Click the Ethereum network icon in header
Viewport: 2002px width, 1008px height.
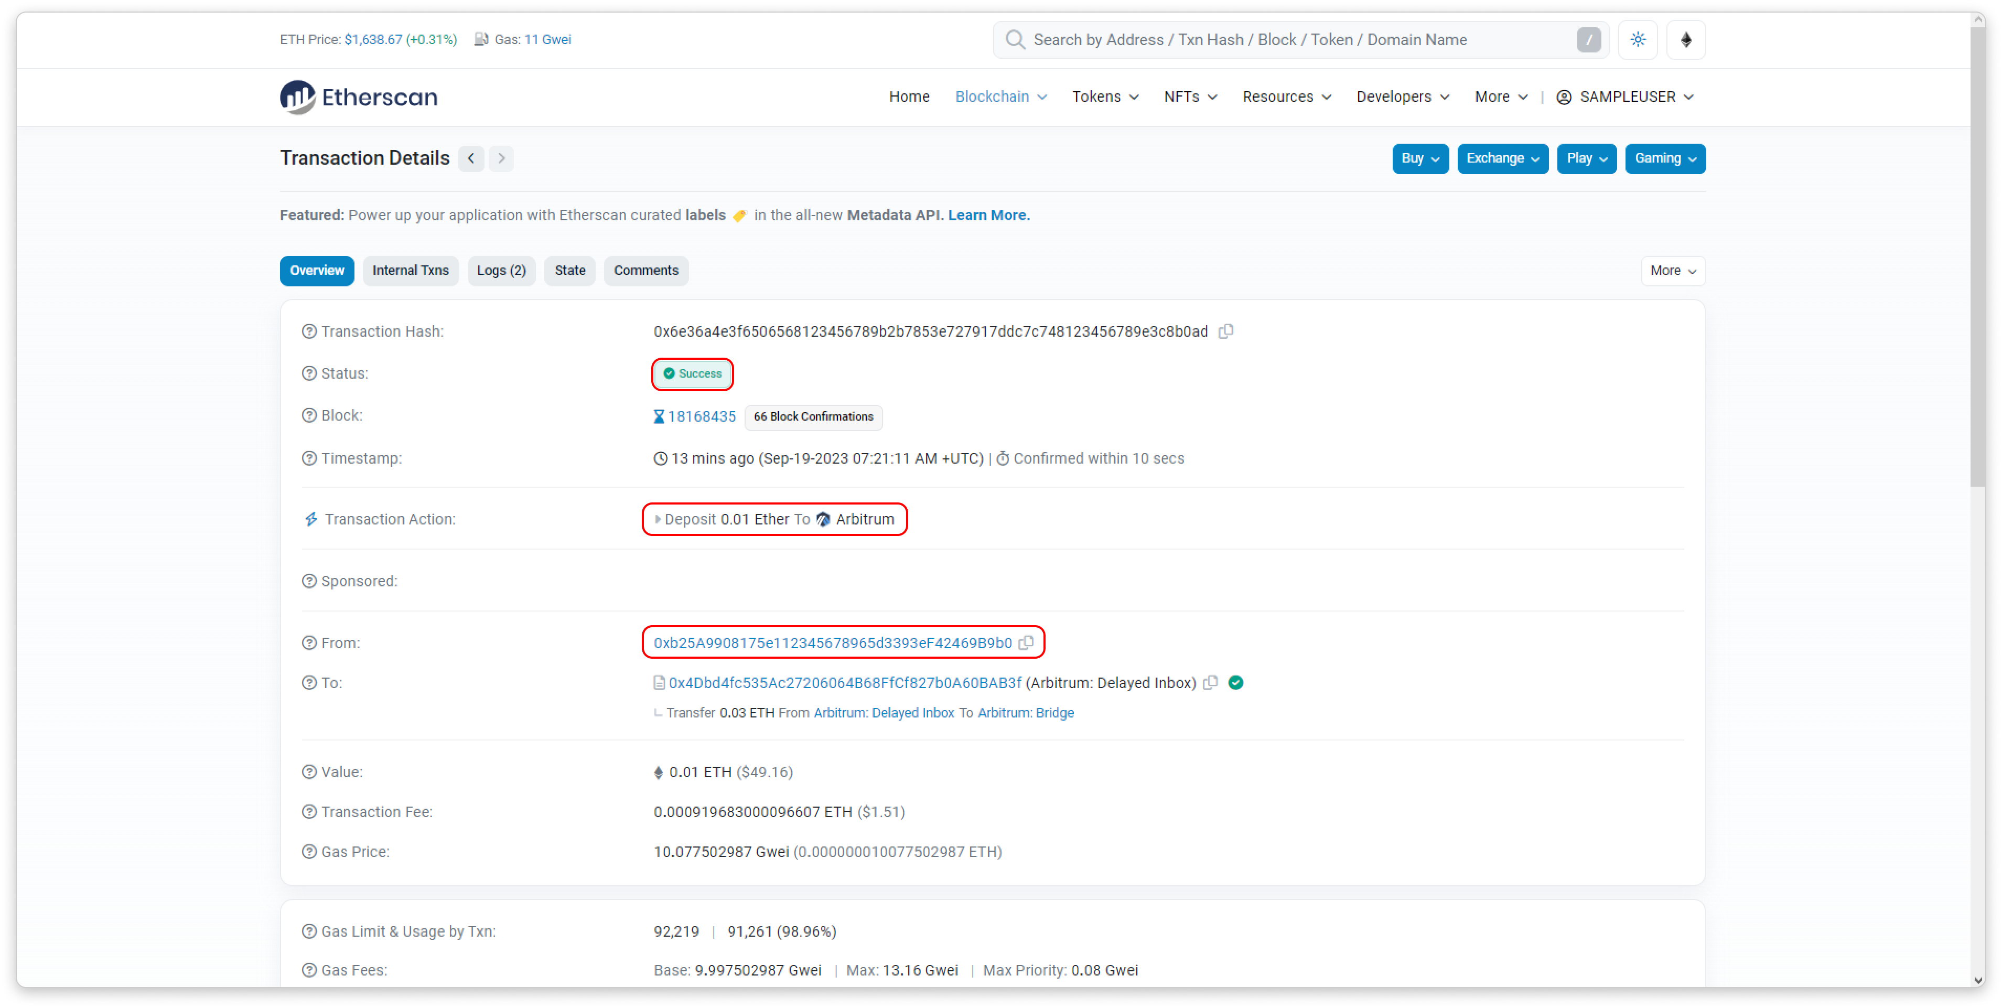coord(1686,40)
